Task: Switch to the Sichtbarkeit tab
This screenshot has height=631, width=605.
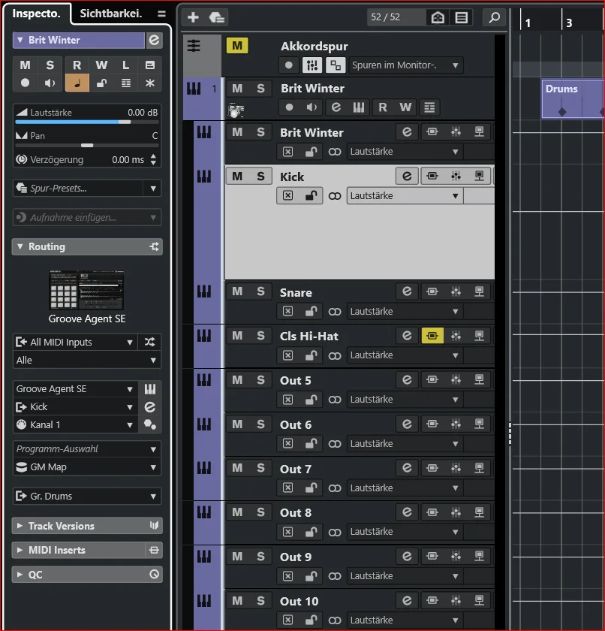Action: 111,14
